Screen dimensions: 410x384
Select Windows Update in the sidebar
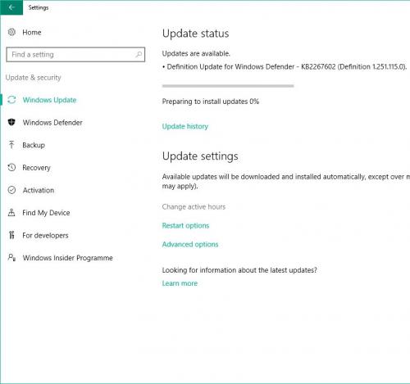(49, 100)
